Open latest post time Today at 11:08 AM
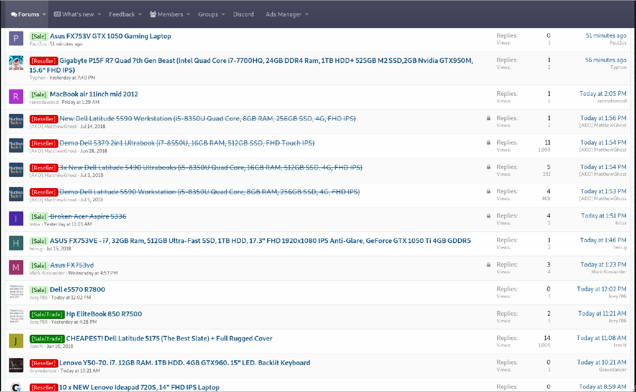Screen dimensions: 636x392 [602, 337]
